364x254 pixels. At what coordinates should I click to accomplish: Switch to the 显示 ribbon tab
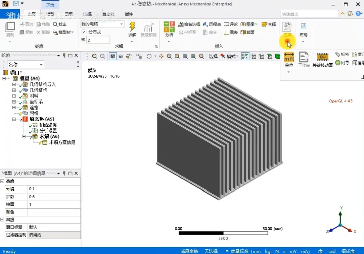click(69, 14)
